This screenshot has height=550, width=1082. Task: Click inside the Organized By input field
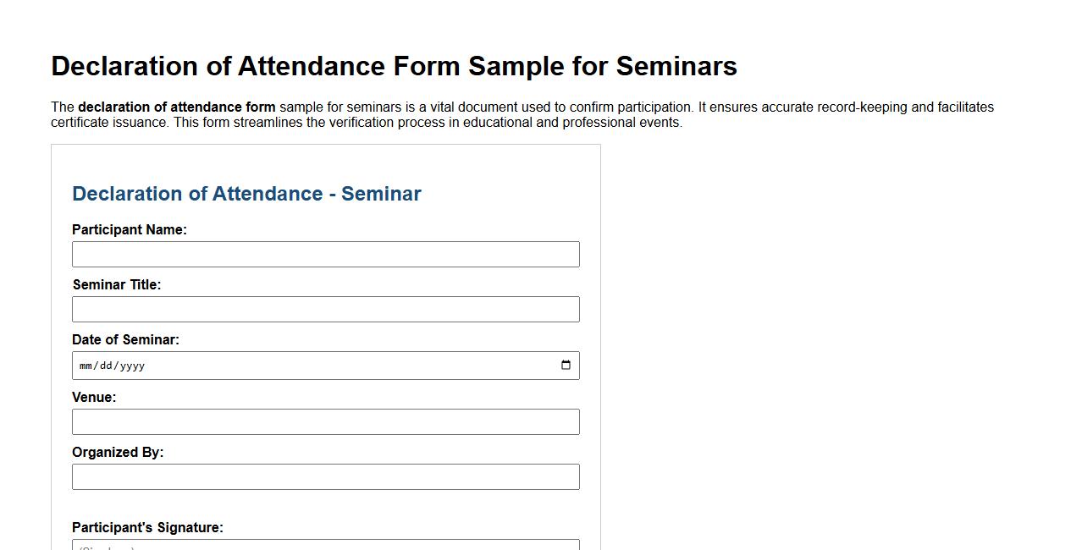click(325, 476)
